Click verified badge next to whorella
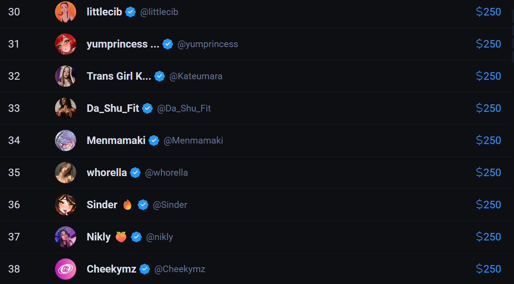 tap(135, 173)
